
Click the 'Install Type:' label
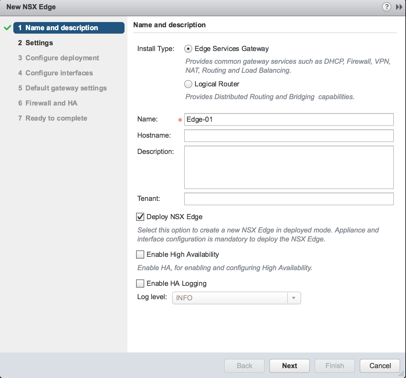tap(156, 49)
